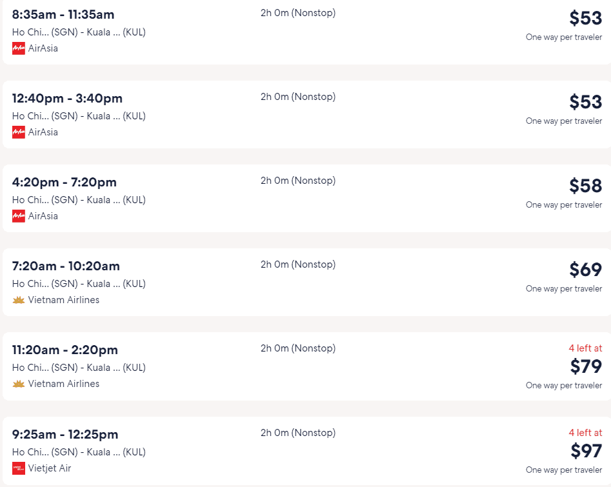Image resolution: width=611 pixels, height=487 pixels.
Task: Click Vietnam Airlines lotus icon on 7:20am flight
Action: point(18,300)
